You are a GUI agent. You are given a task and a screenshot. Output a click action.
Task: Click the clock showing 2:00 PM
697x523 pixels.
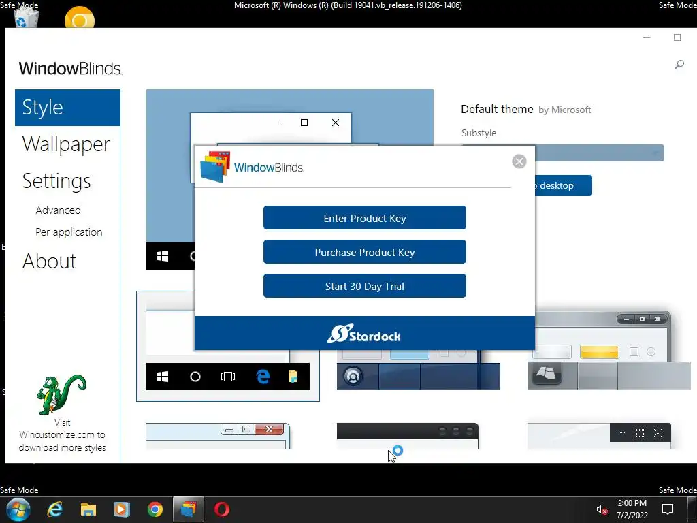632,503
